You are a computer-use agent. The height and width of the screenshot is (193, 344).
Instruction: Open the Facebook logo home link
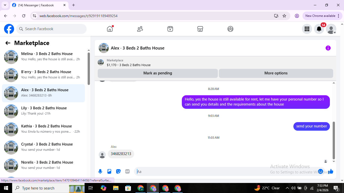pyautogui.click(x=9, y=29)
